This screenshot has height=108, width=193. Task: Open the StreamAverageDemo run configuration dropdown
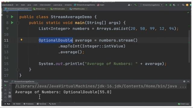tap(151, 5)
